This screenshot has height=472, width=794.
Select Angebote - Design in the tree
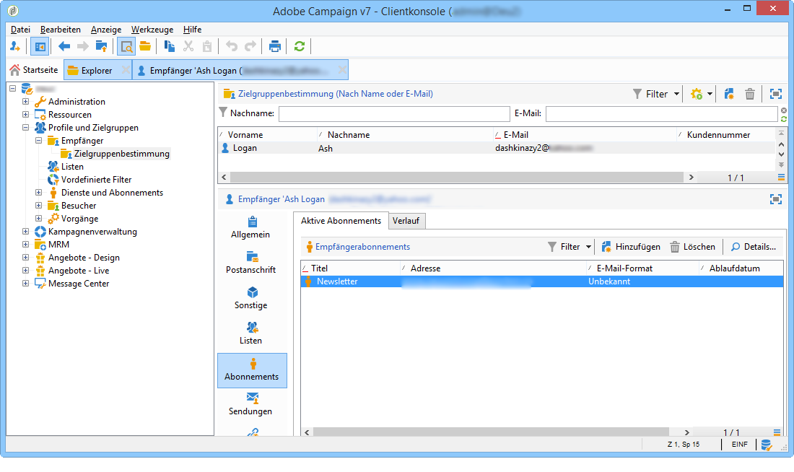[x=84, y=257]
